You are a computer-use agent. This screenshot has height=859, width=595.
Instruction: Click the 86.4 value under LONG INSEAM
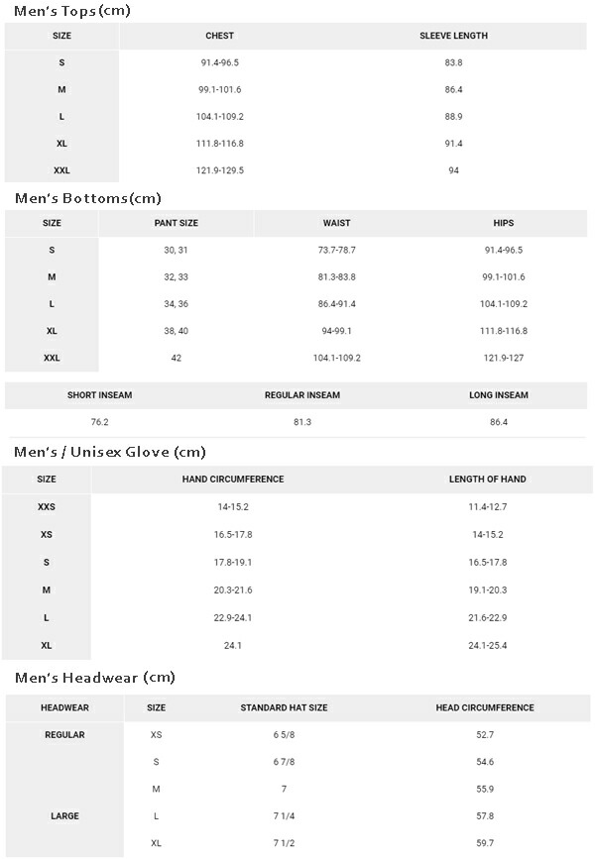tap(498, 422)
